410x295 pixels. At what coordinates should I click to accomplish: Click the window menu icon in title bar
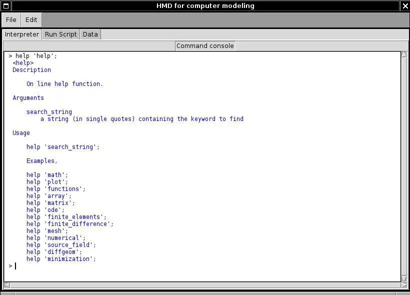click(x=6, y=6)
